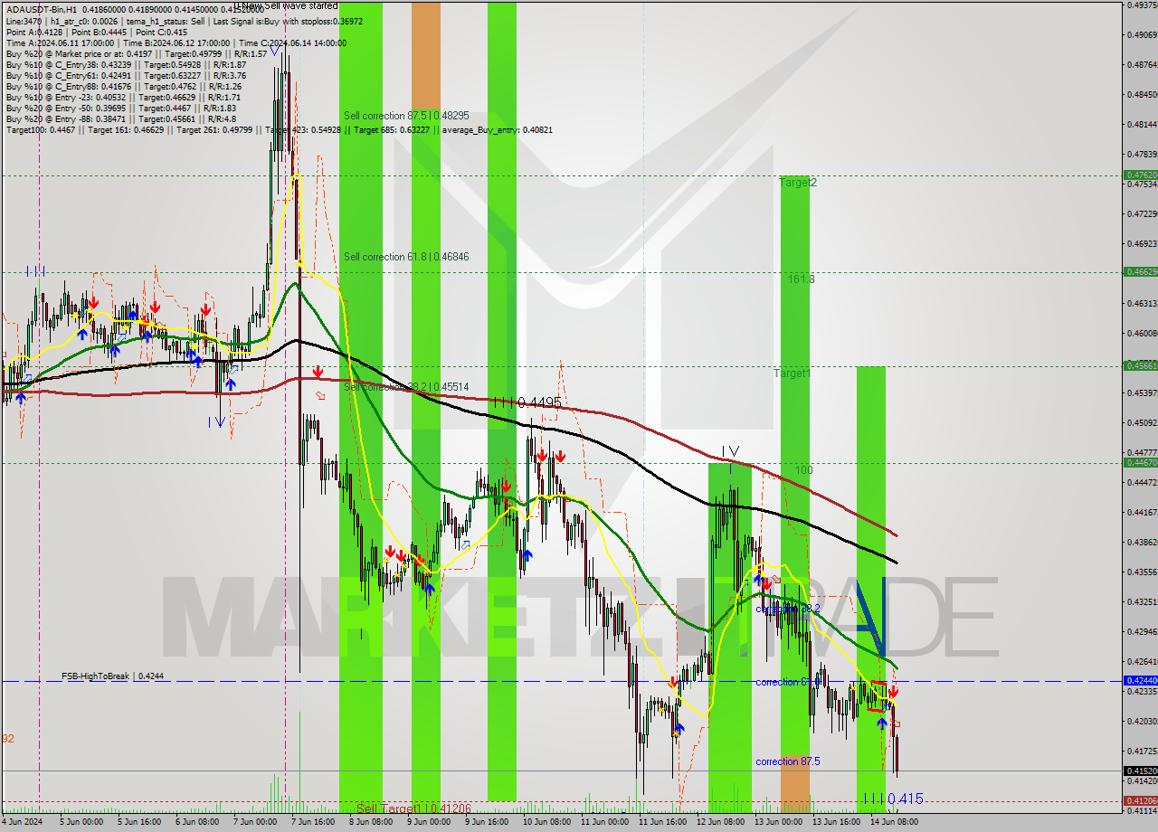Screen dimensions: 1158x832
Task: Click the 'Buy %20 @ Entry -88: 0.38471' line
Action: tap(121, 119)
